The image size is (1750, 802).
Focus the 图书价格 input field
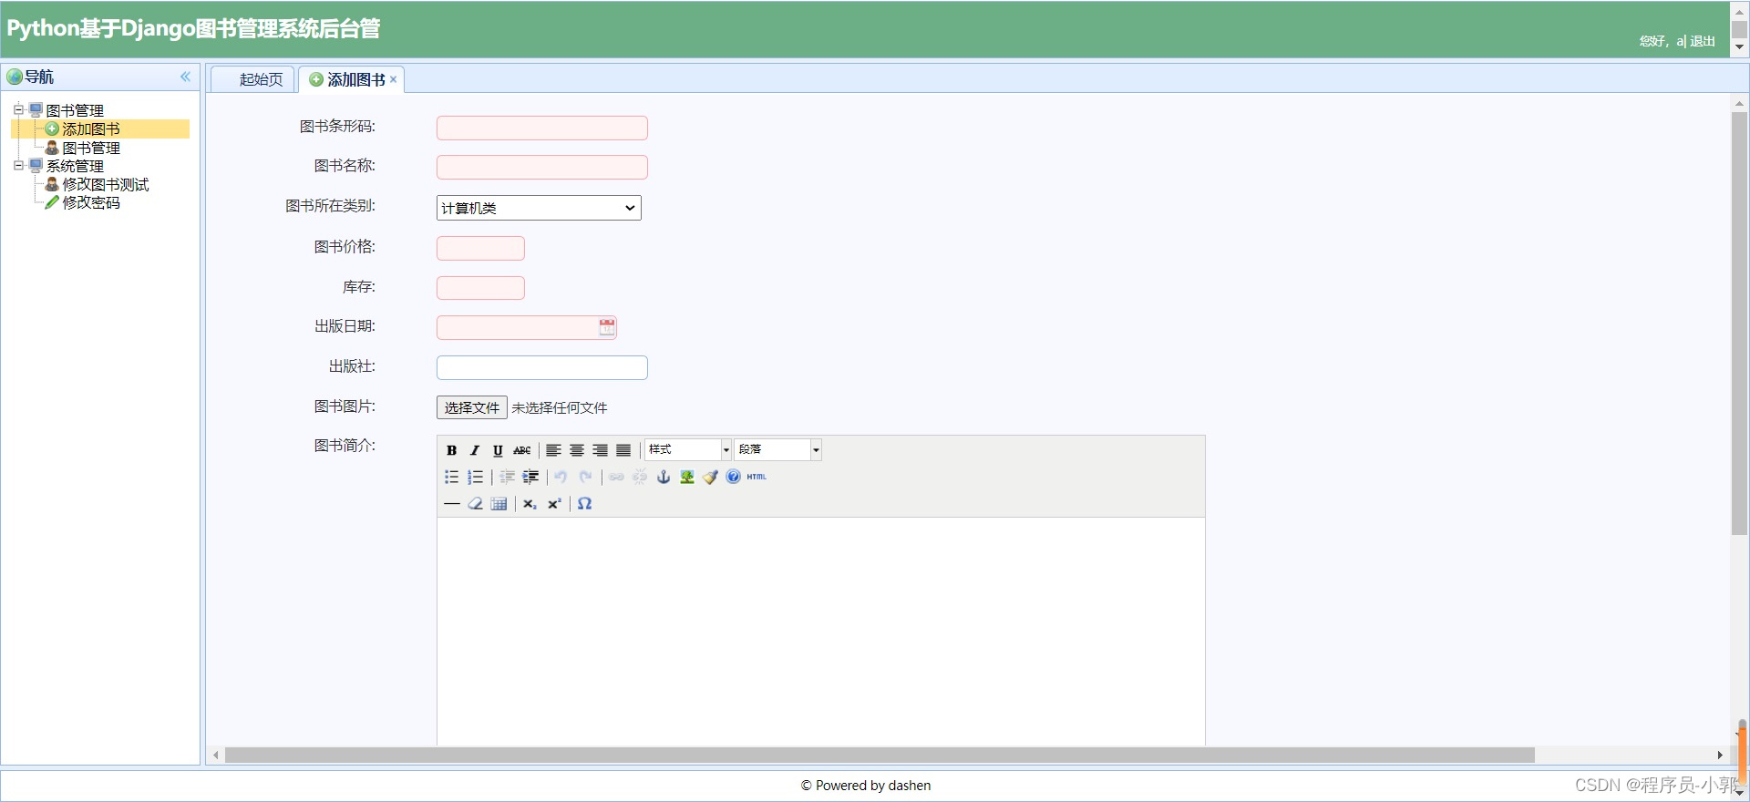[x=480, y=248]
